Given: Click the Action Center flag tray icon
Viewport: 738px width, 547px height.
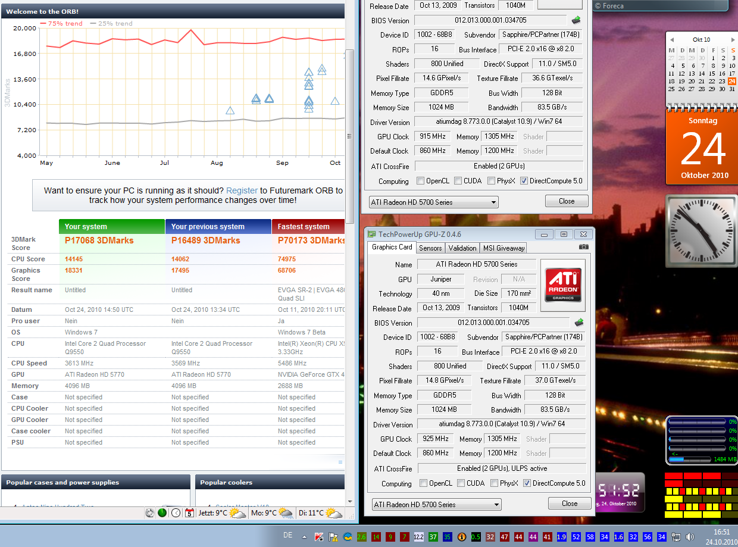Looking at the screenshot, I should (333, 537).
